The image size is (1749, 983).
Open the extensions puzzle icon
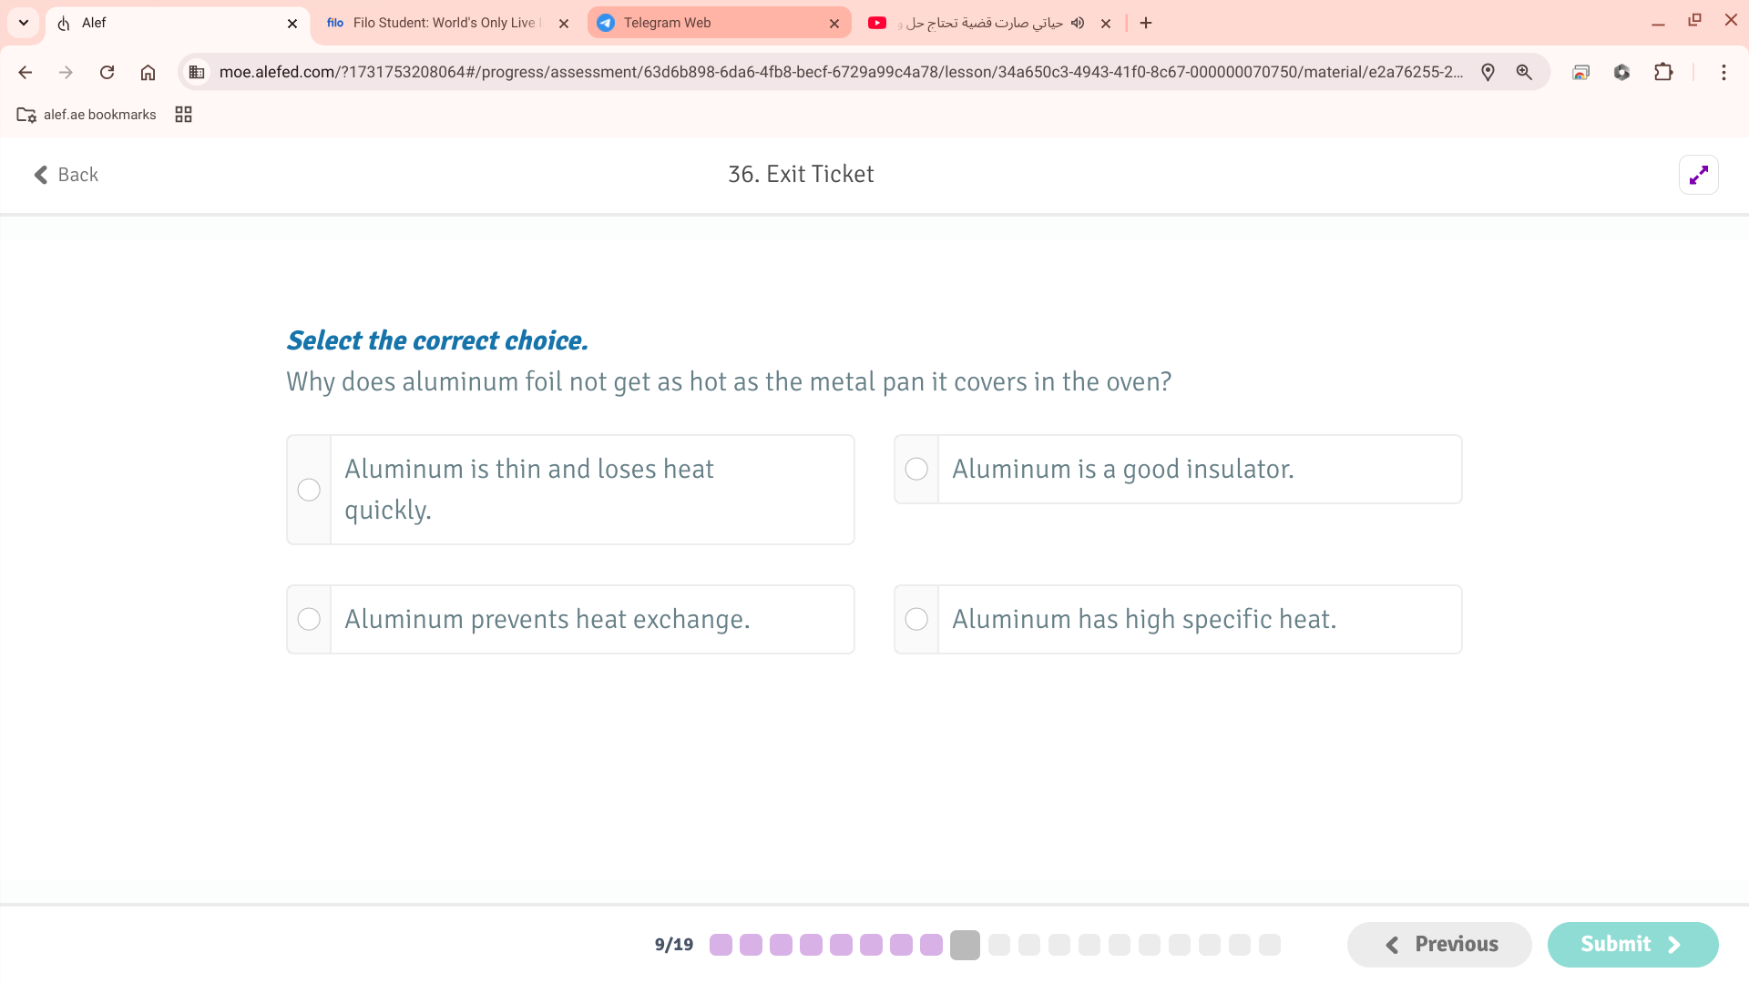pyautogui.click(x=1663, y=72)
